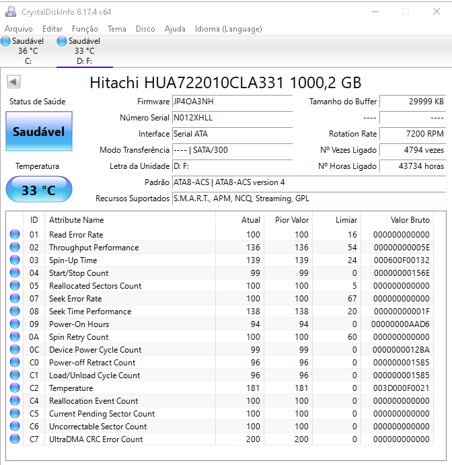Click the 33 °C temperature button
This screenshot has height=465, width=452.
pyautogui.click(x=39, y=190)
